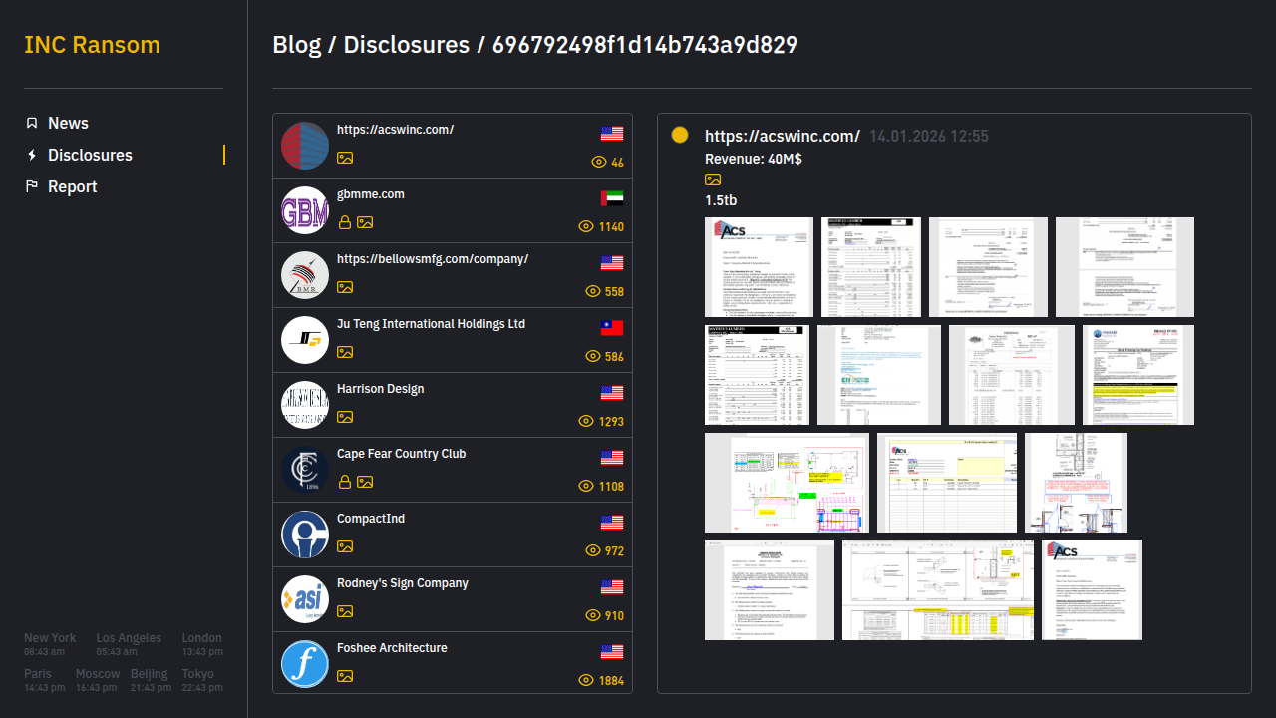The height and width of the screenshot is (718, 1276).
Task: Click the image icon below Revenue in detail panel
Action: pyautogui.click(x=713, y=179)
